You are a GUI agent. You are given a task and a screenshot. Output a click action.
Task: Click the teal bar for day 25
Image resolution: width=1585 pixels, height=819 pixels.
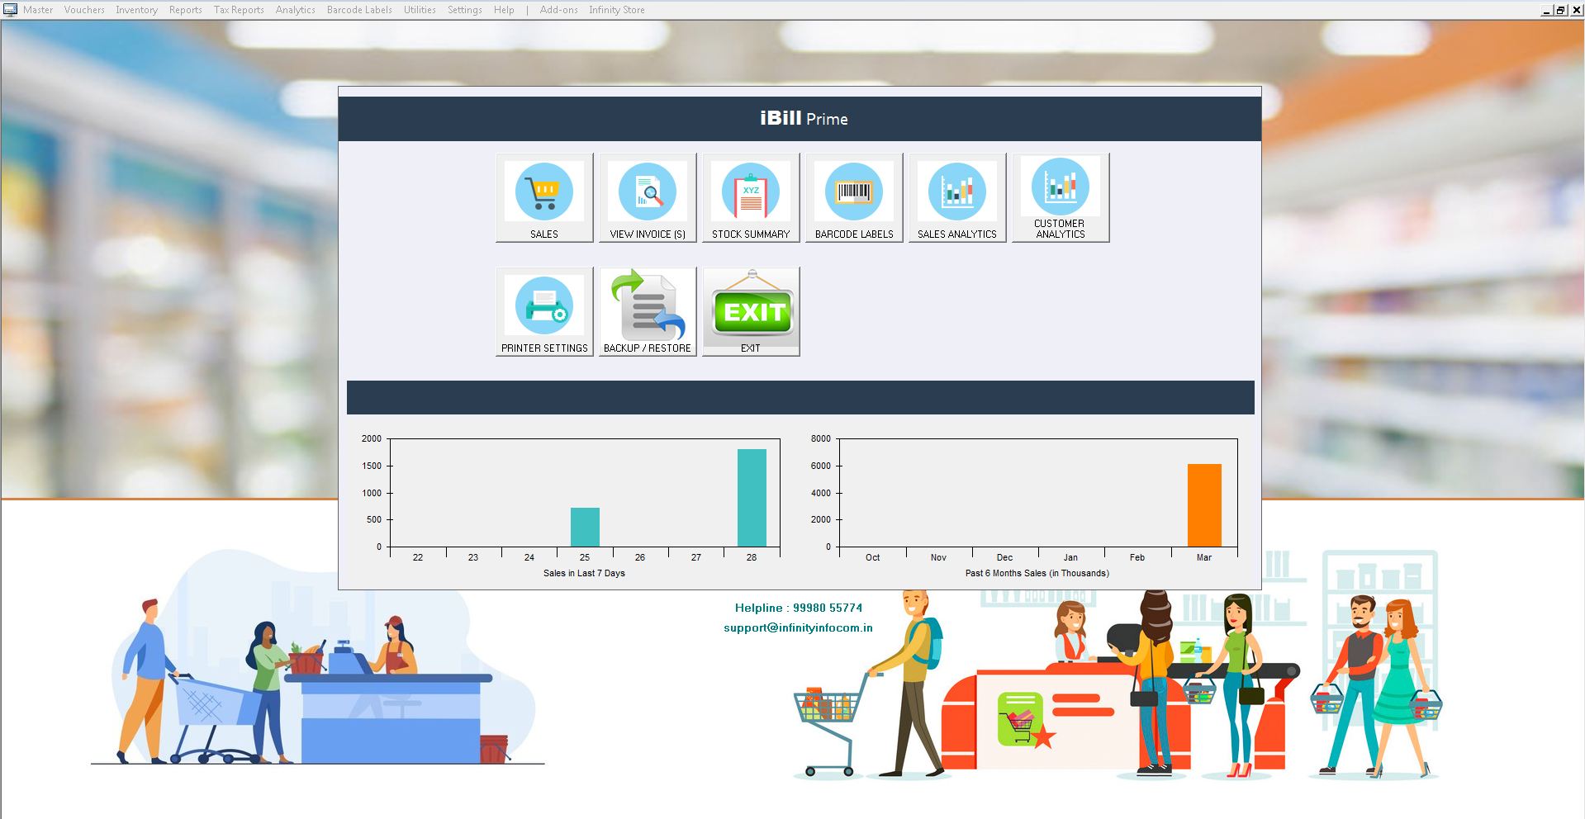(x=585, y=527)
